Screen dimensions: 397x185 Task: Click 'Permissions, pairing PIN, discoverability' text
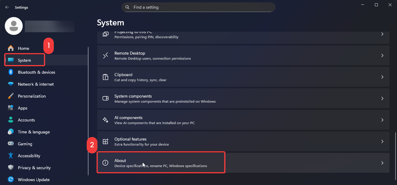click(146, 37)
